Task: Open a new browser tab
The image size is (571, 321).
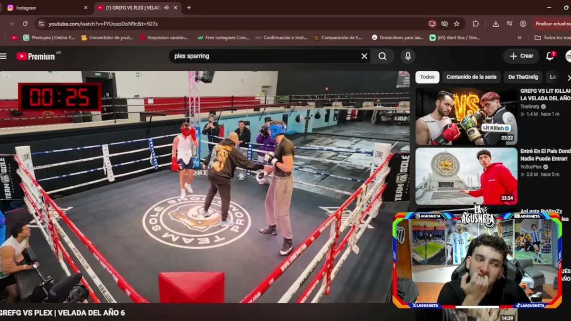Action: (189, 8)
